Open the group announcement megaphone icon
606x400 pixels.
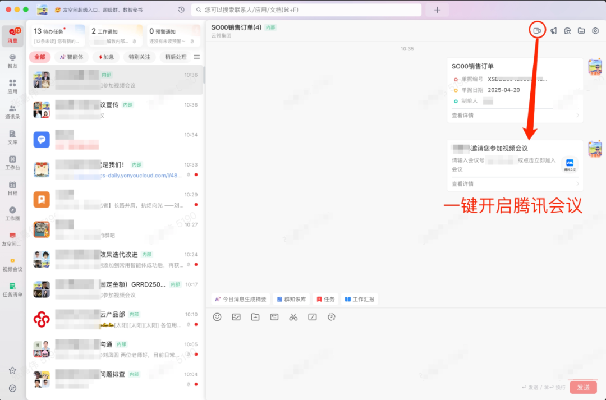554,31
